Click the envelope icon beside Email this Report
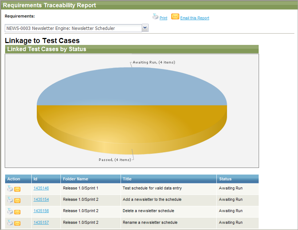Image resolution: width=298 pixels, height=230 pixels. click(x=175, y=16)
